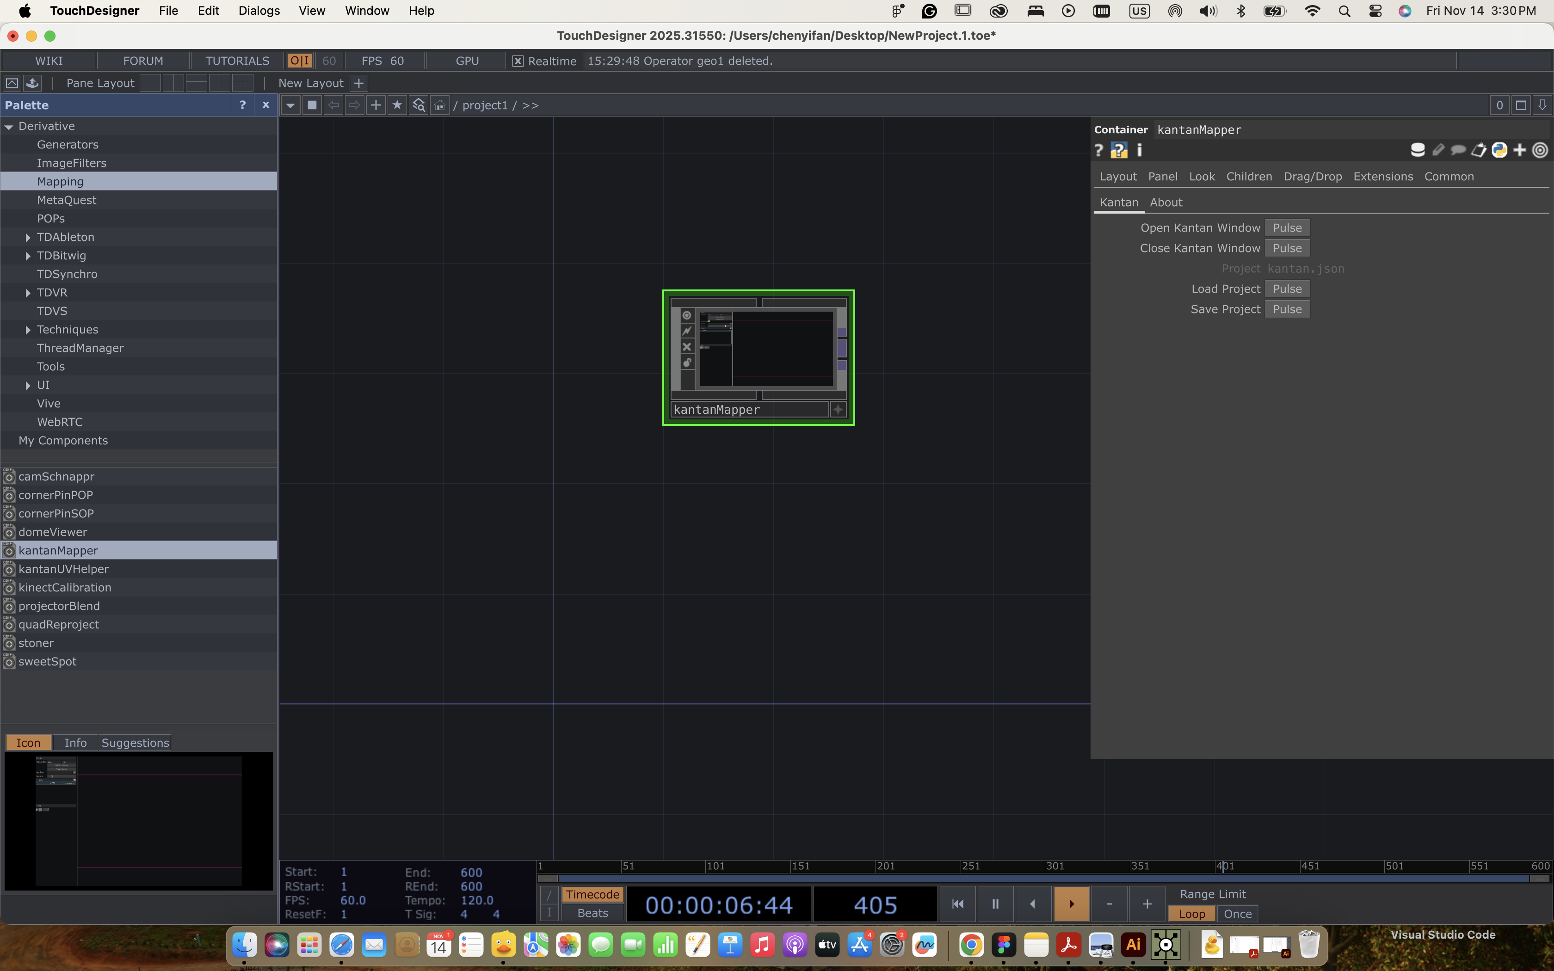Screen dimensions: 1554x971
Task: Switch to the About parameter tab
Action: (x=1165, y=203)
